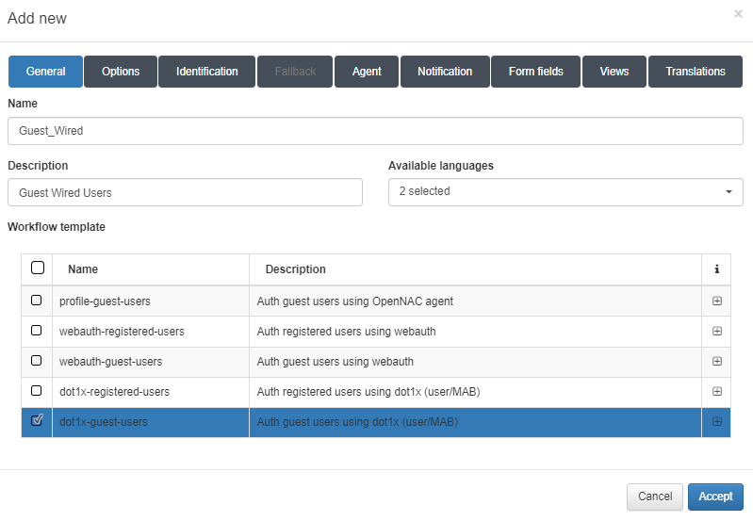Expand details for dot1x-registered-users row
Image resolution: width=753 pixels, height=521 pixels.
[x=716, y=392]
